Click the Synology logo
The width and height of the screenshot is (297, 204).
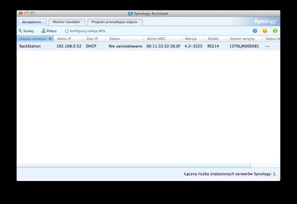point(265,22)
